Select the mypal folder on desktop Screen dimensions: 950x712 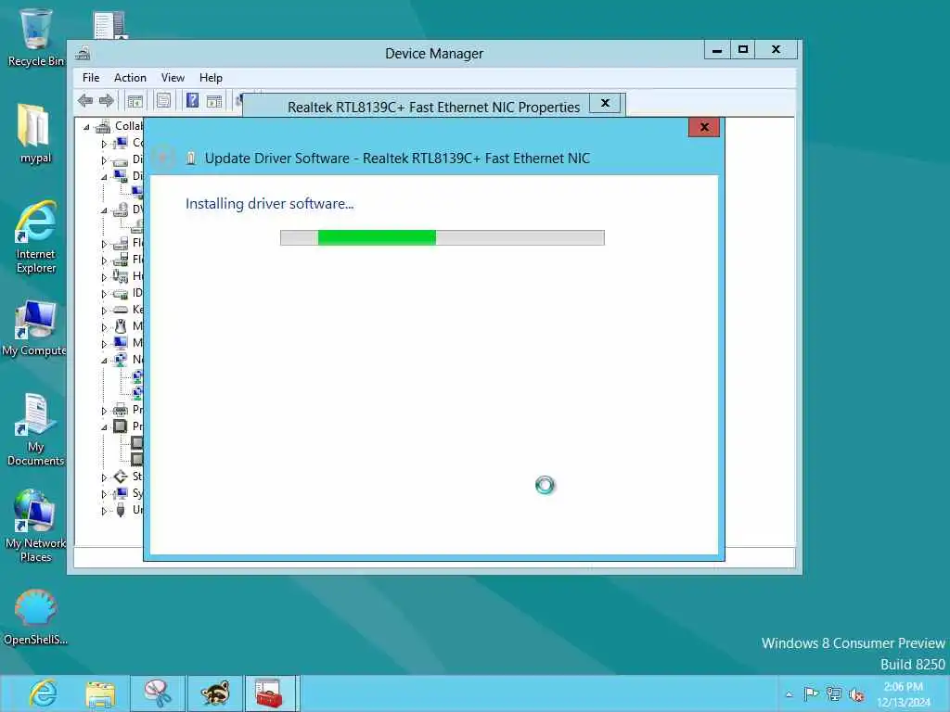point(35,133)
